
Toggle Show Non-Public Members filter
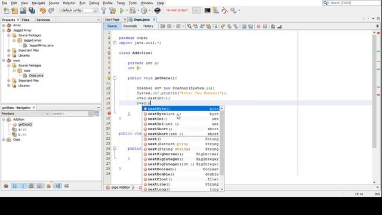pos(32,186)
